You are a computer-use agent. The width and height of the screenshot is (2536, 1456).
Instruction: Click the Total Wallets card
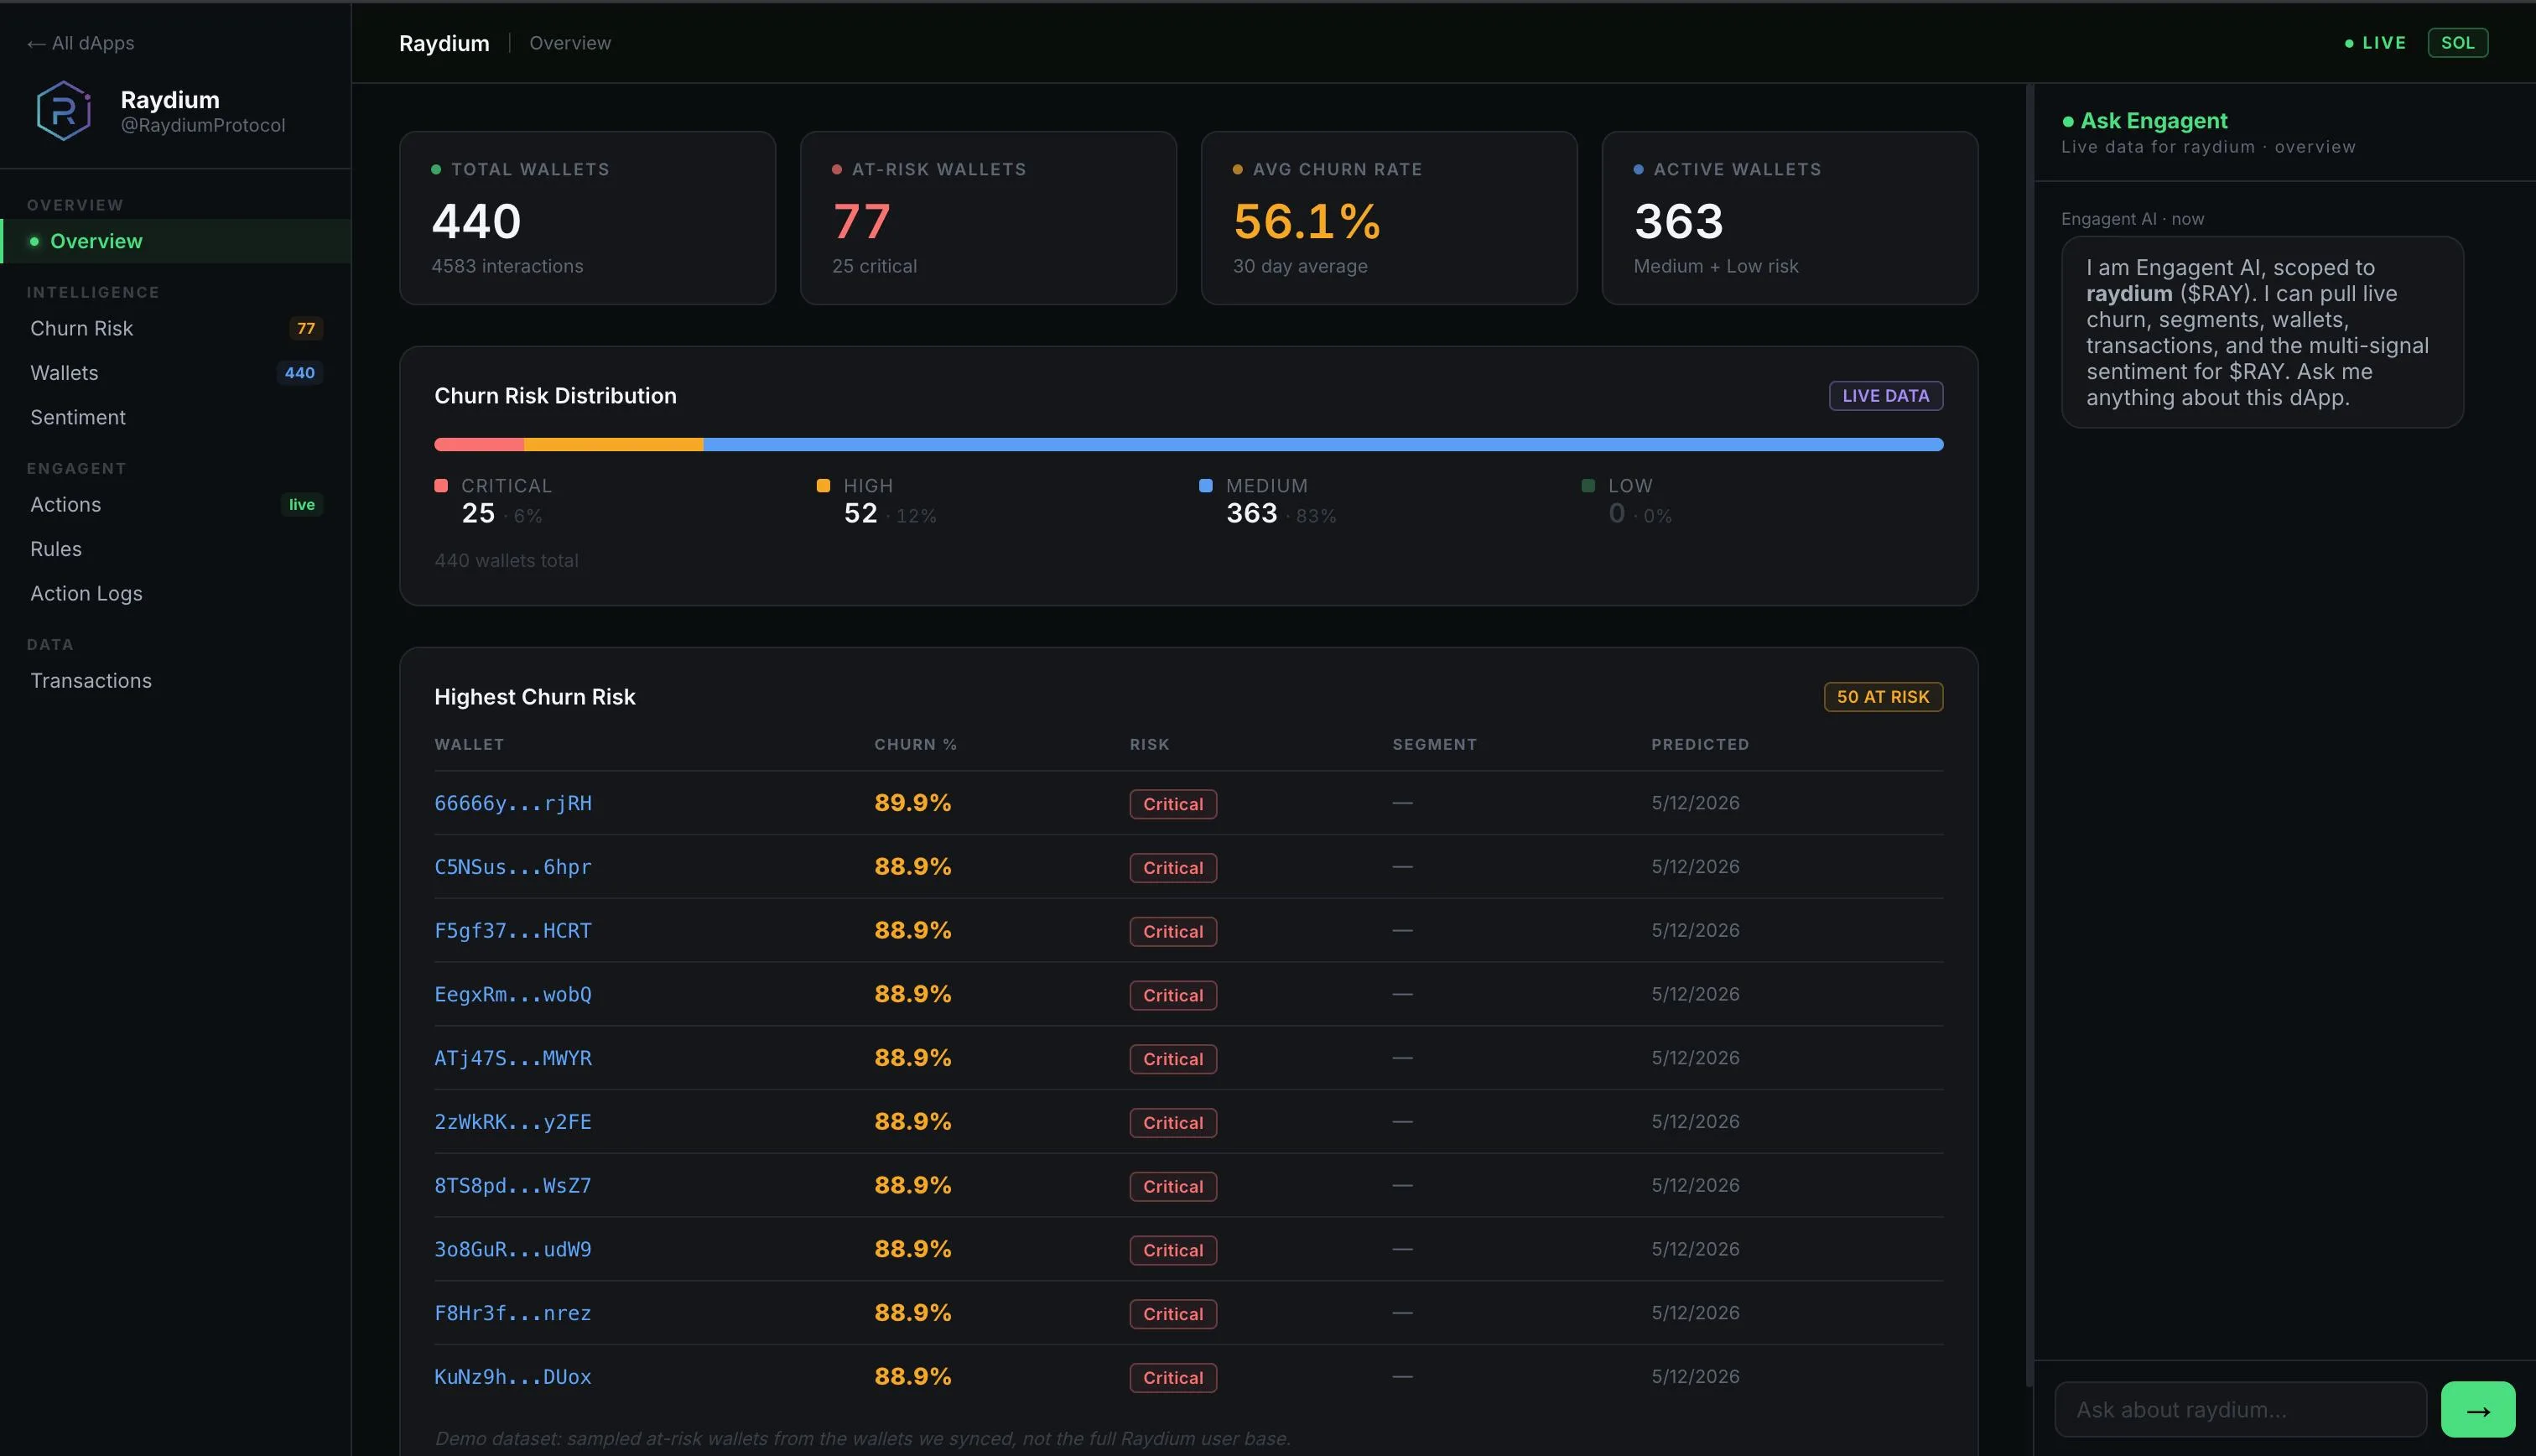coord(588,218)
